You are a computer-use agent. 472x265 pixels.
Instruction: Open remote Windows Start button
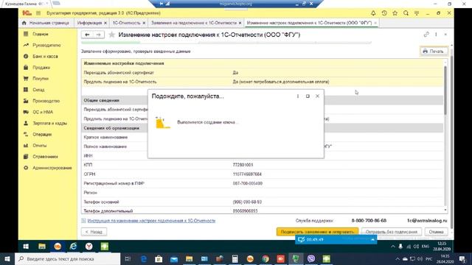[26, 247]
